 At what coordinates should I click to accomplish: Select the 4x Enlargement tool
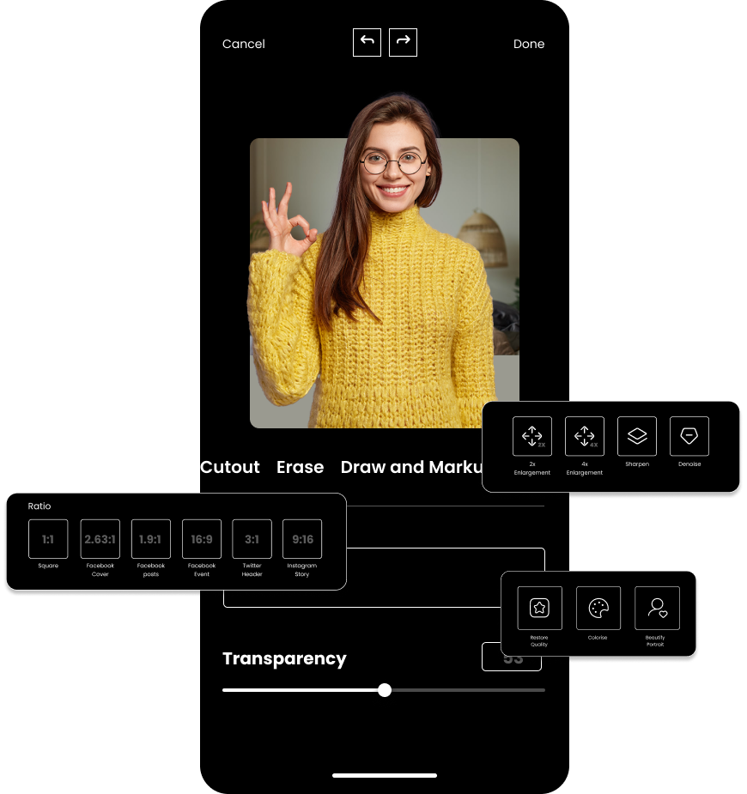coord(585,436)
